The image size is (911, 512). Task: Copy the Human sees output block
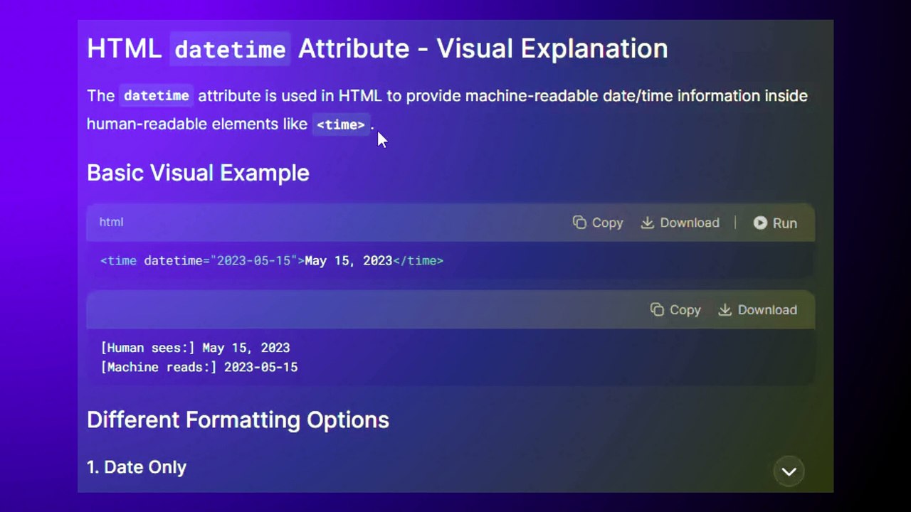coord(675,310)
